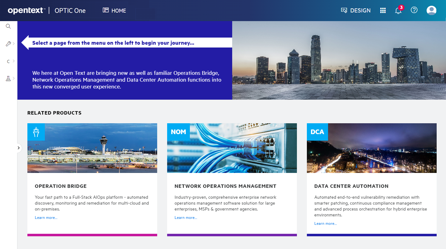Open Learn more under Operation Bridge
The image size is (446, 249).
tap(46, 217)
